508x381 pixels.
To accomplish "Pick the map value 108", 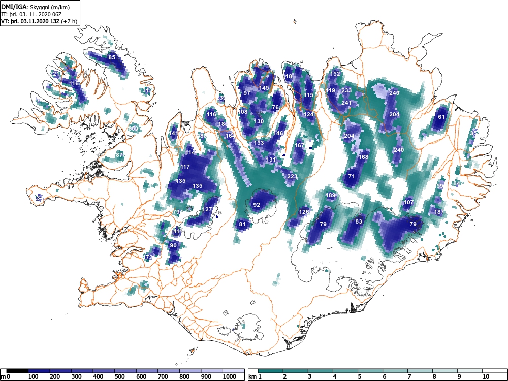I will (x=243, y=112).
